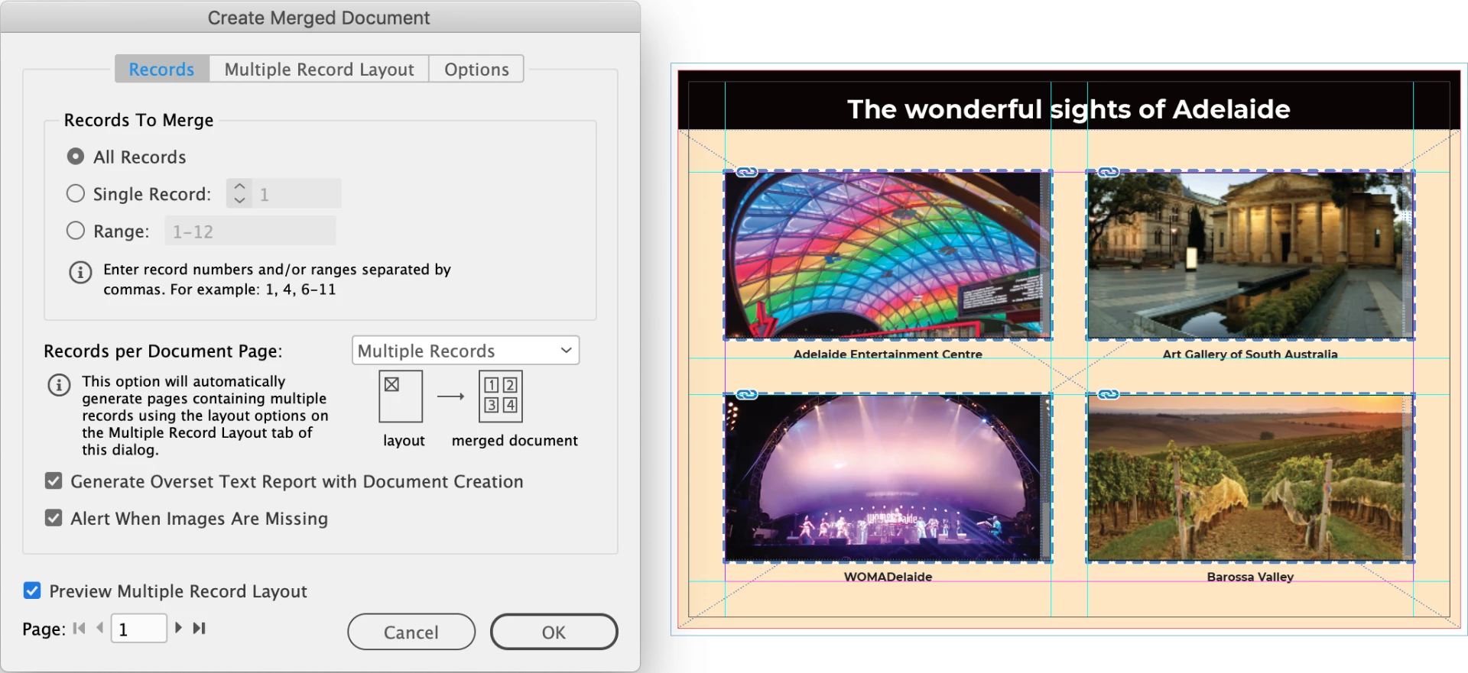Image resolution: width=1468 pixels, height=673 pixels.
Task: Go to previous page arrow icon
Action: pyautogui.click(x=100, y=628)
